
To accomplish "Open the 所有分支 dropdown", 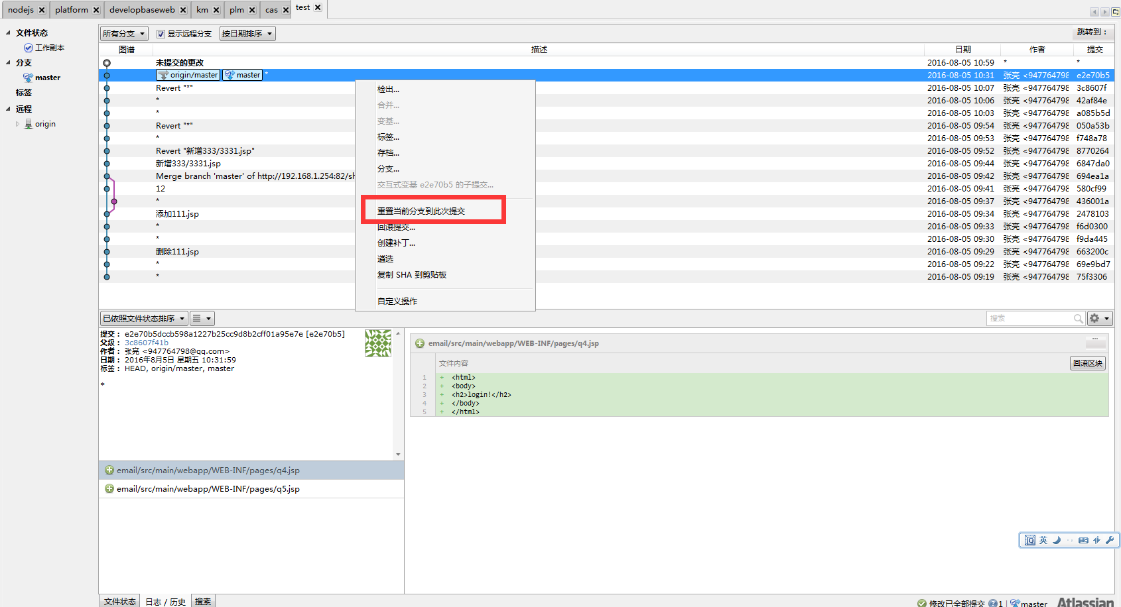I will point(123,33).
